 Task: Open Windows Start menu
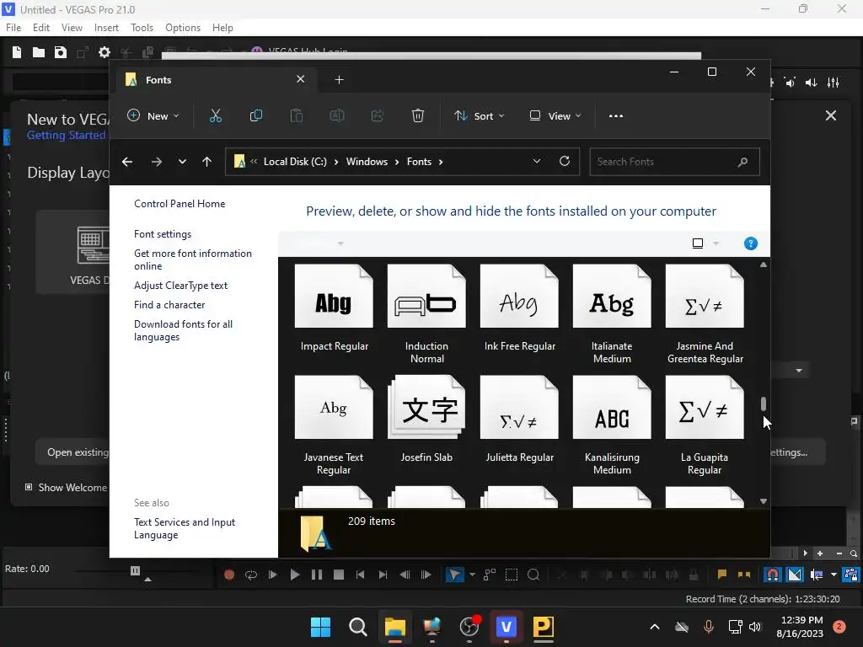click(x=320, y=627)
